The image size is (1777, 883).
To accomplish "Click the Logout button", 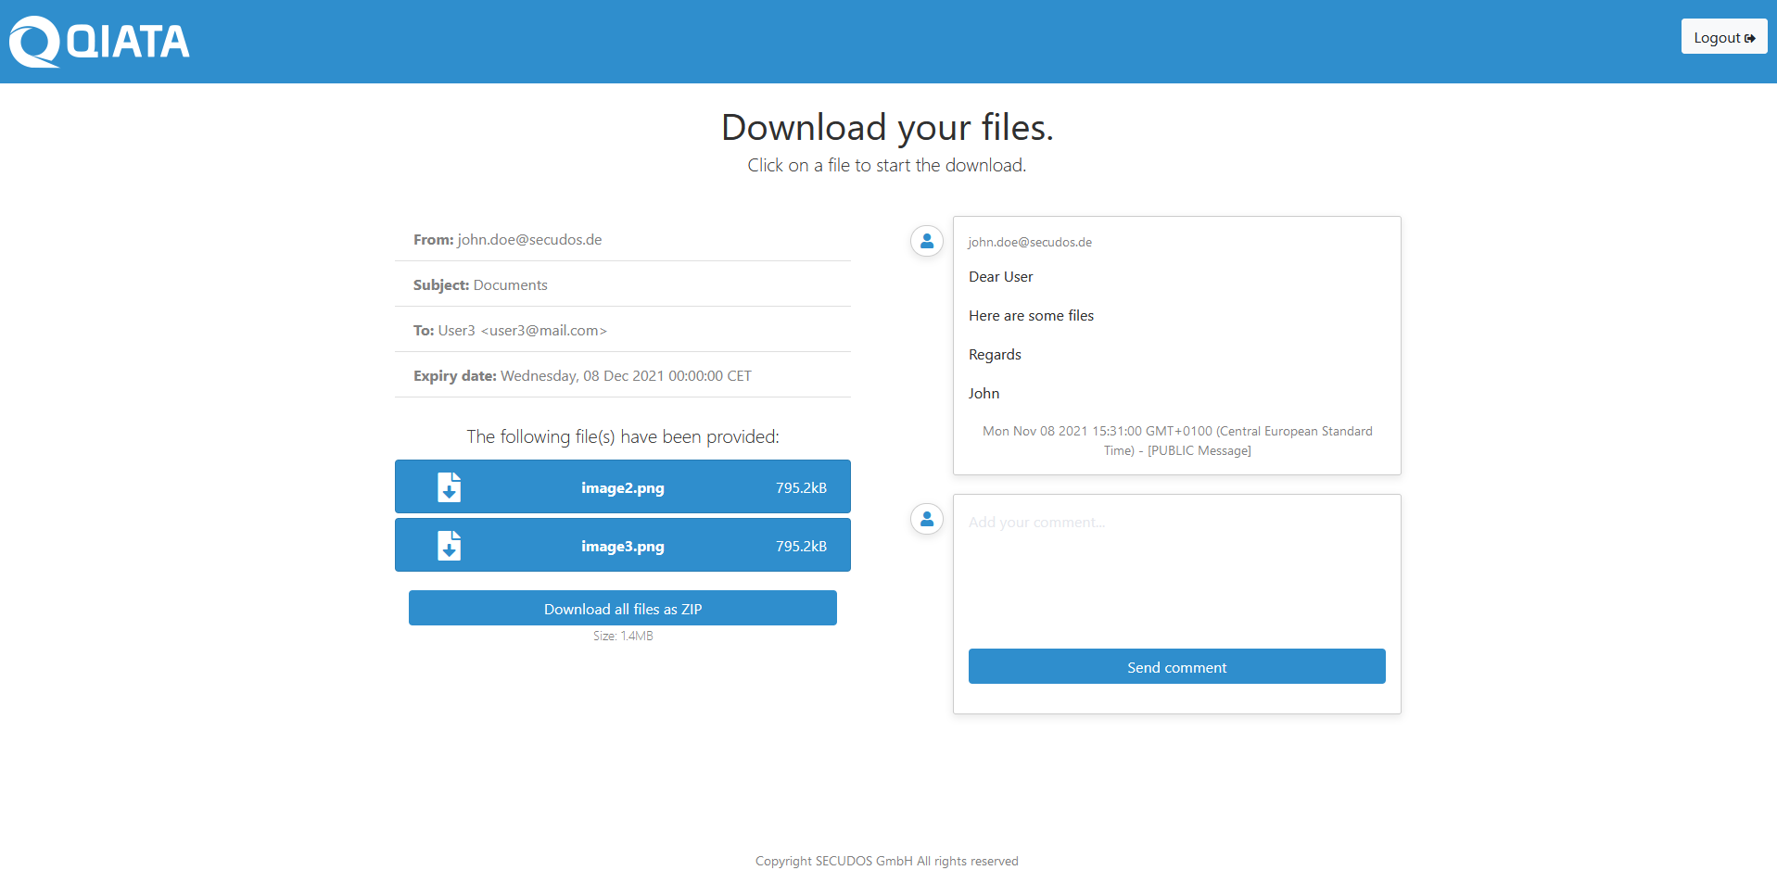I will click(x=1723, y=37).
